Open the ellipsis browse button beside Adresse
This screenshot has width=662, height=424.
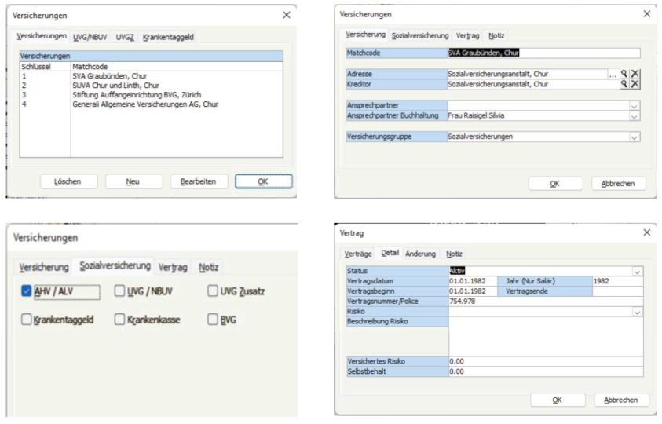[x=613, y=74]
